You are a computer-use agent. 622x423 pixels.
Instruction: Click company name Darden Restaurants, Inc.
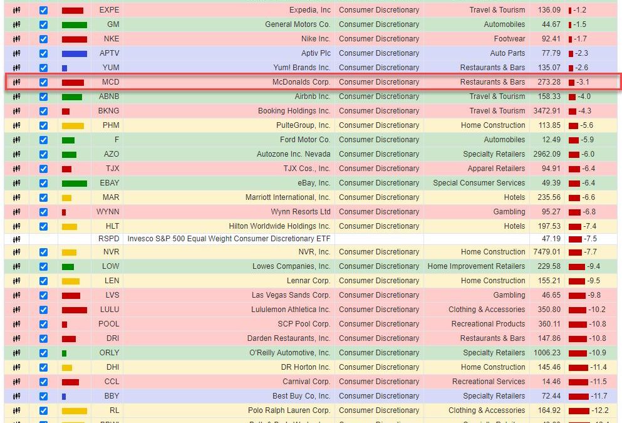click(289, 338)
